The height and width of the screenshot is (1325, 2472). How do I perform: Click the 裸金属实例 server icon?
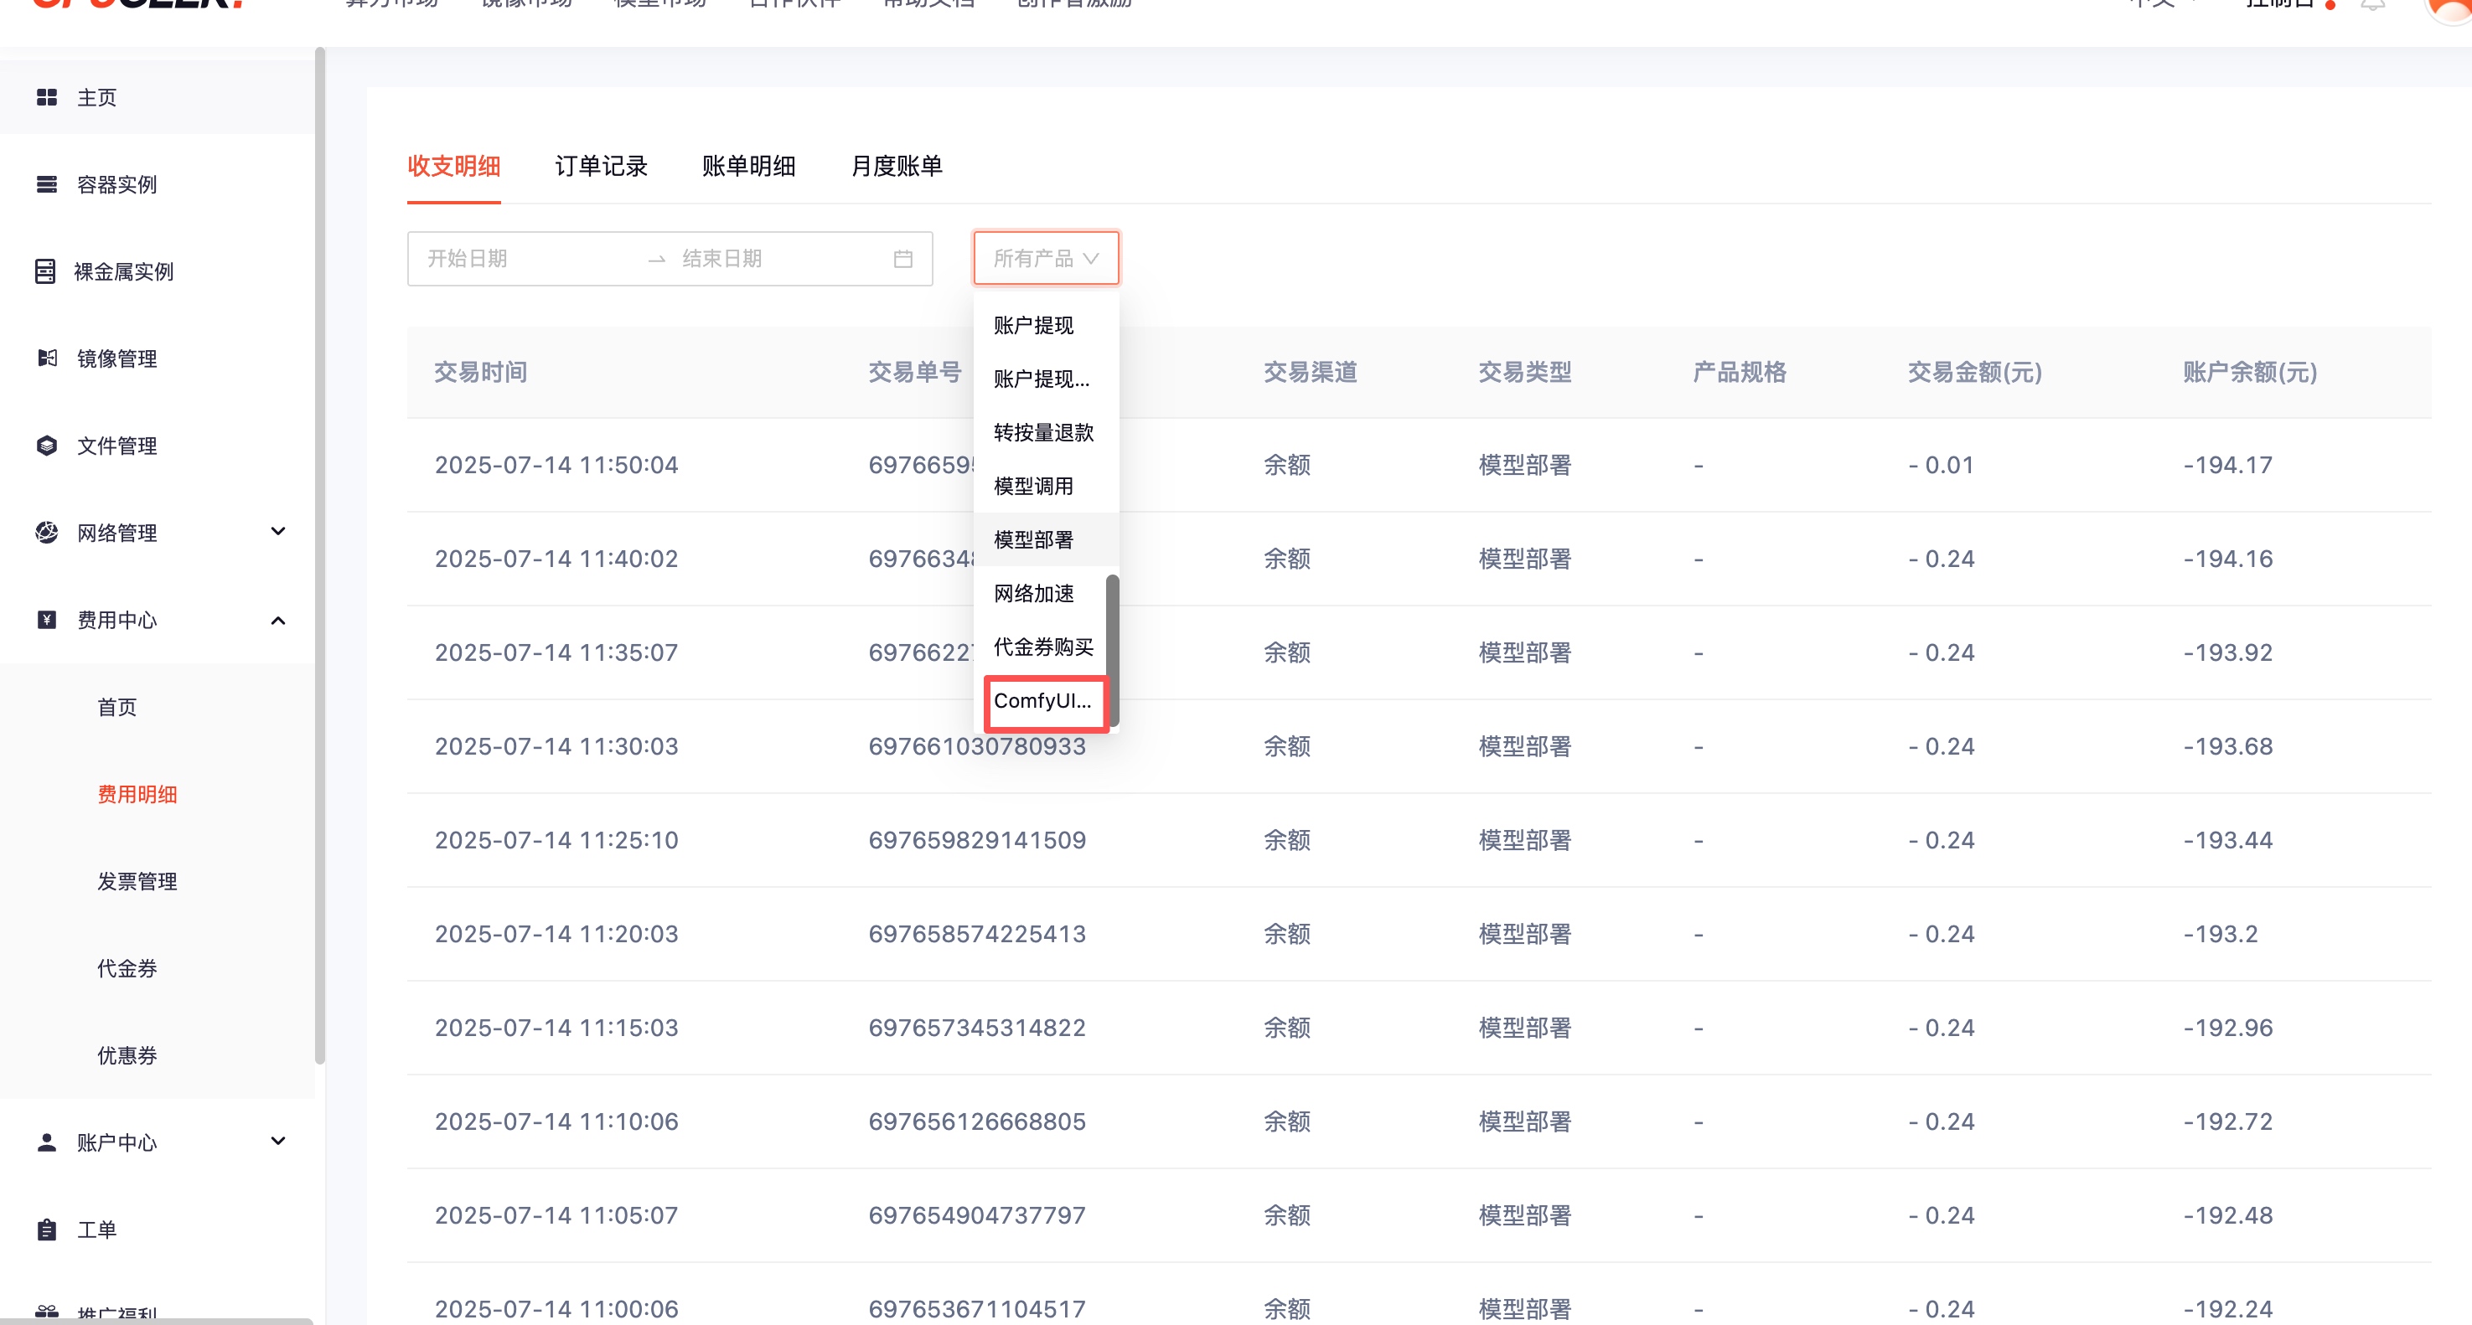pyautogui.click(x=45, y=271)
